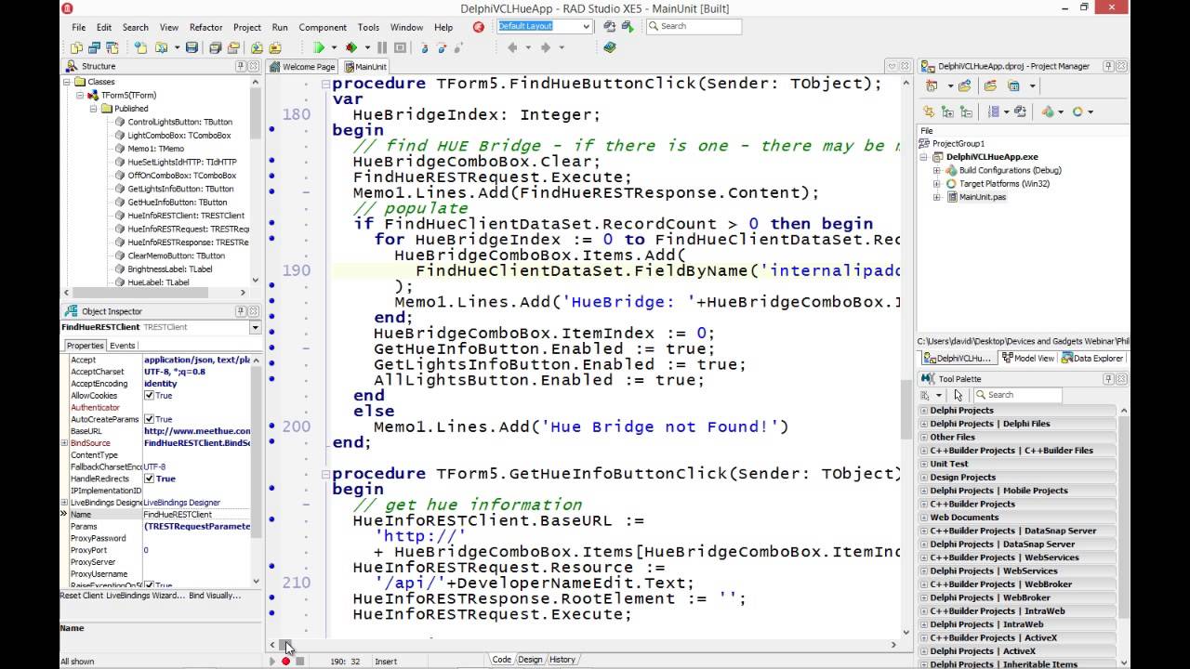Expand the Delphi Projects palette category
The height and width of the screenshot is (669, 1190).
924,410
